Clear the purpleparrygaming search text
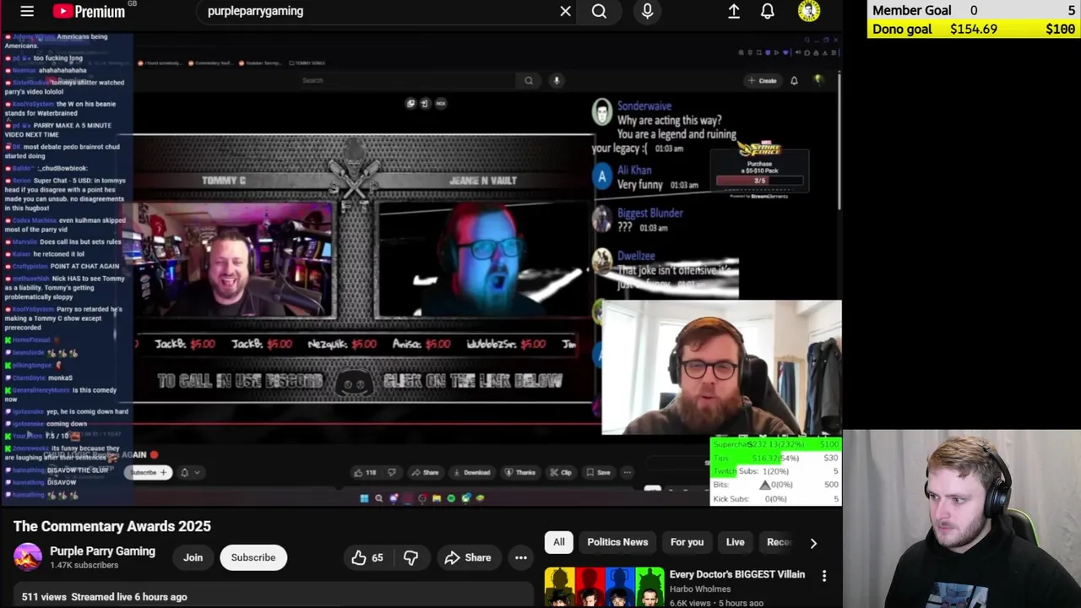The height and width of the screenshot is (608, 1081). (565, 11)
